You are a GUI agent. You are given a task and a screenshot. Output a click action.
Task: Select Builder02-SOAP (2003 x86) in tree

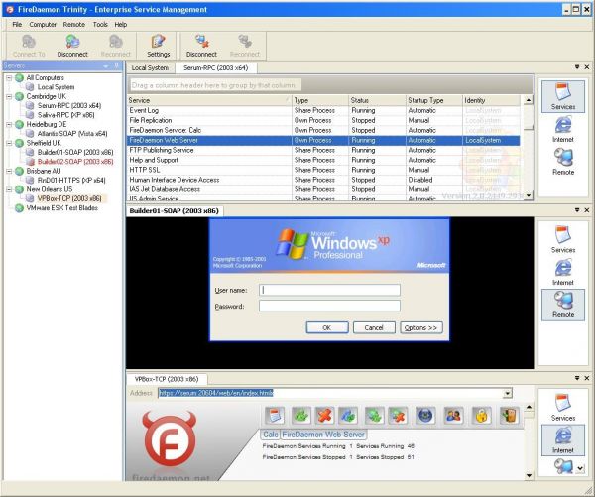pos(75,162)
